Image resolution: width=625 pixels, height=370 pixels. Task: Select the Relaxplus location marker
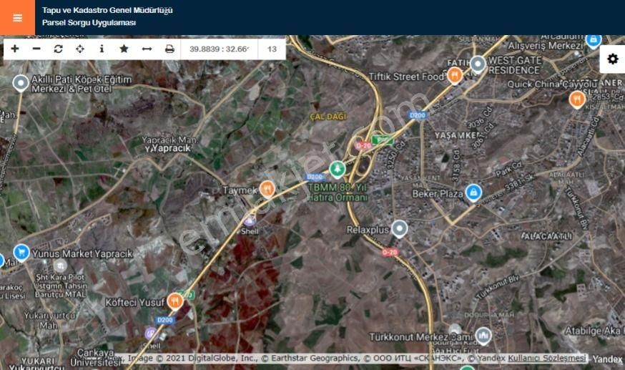coord(400,229)
